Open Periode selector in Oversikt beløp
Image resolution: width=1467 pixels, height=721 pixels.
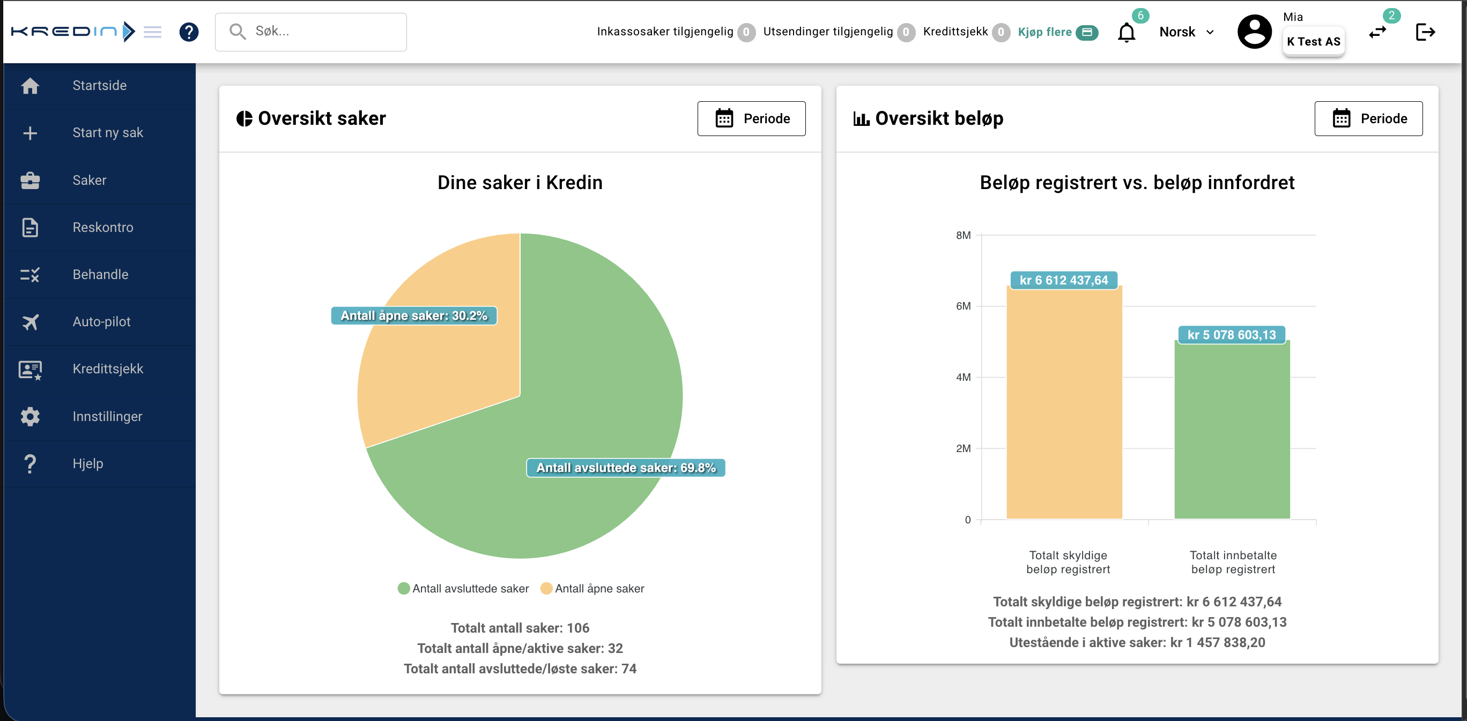coord(1368,118)
